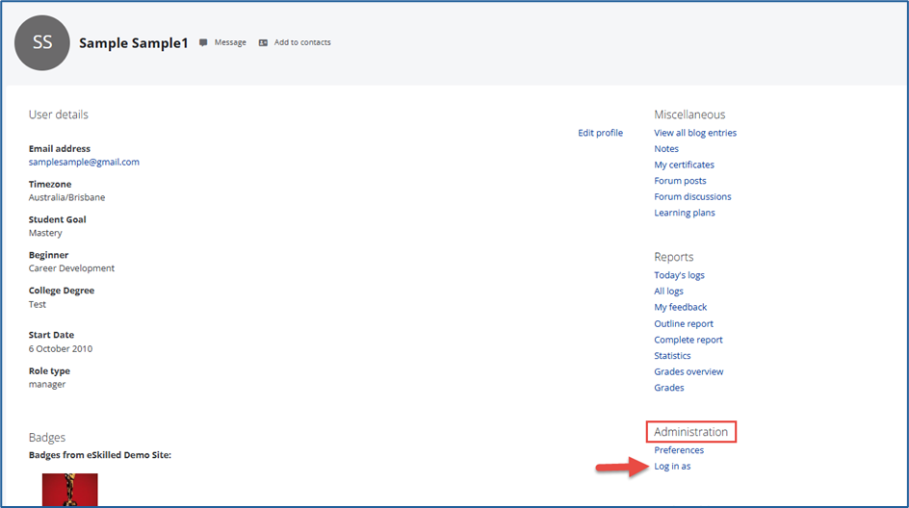Click the Log in as link
Image resolution: width=909 pixels, height=508 pixels.
(x=672, y=467)
